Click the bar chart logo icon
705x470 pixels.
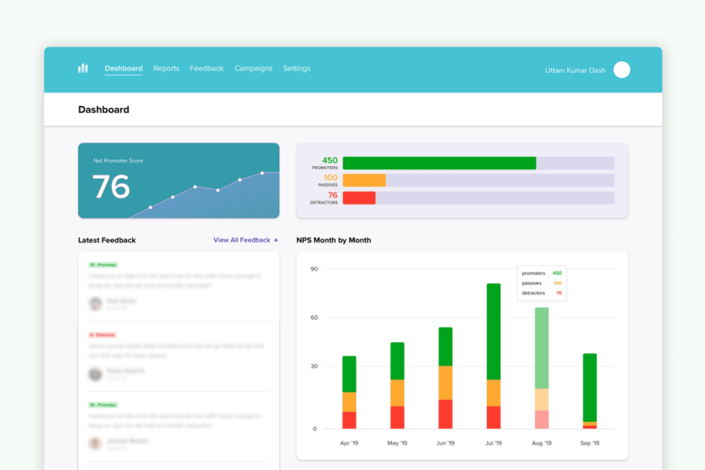82,68
